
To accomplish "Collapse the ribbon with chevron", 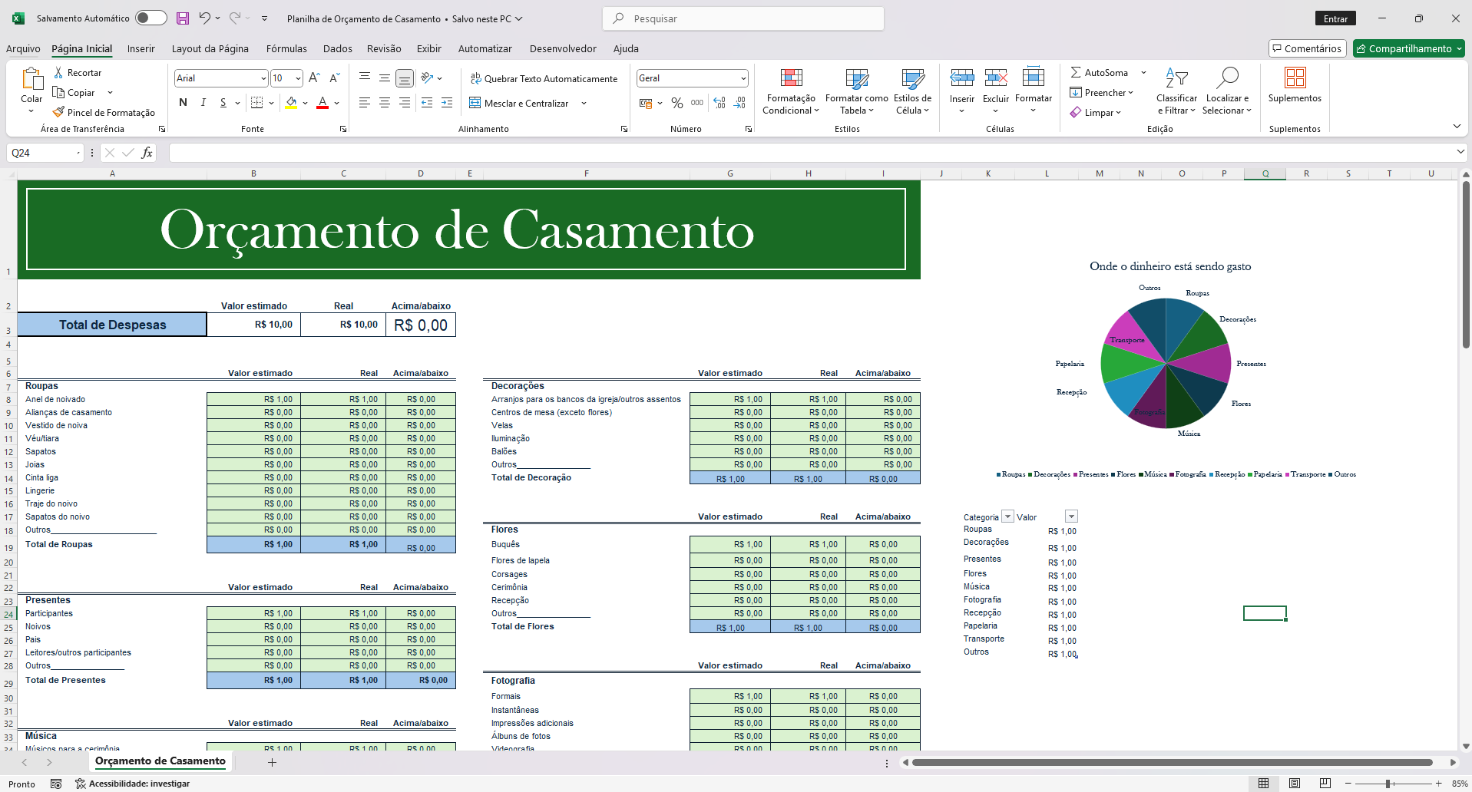I will tap(1457, 126).
